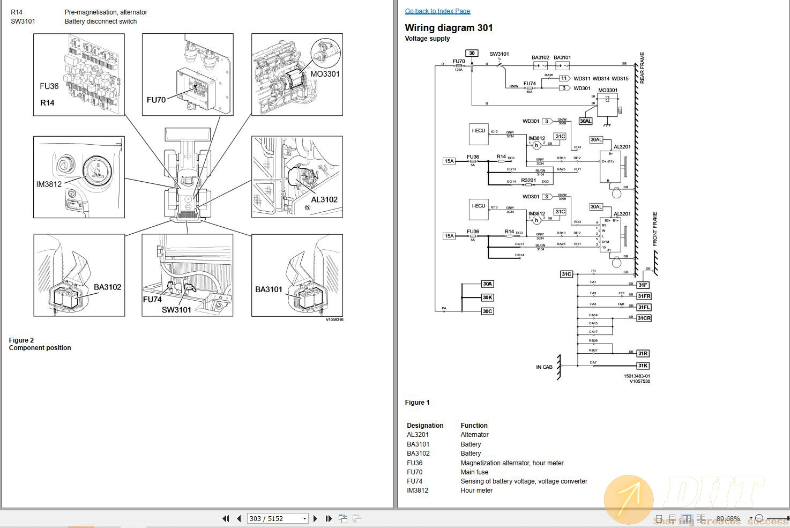Click the 89.68% zoom value
790x528 pixels.
728,518
